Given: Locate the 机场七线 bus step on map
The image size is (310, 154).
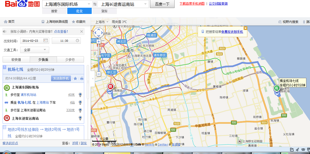Looking at the screenshot, I should pos(80,103).
